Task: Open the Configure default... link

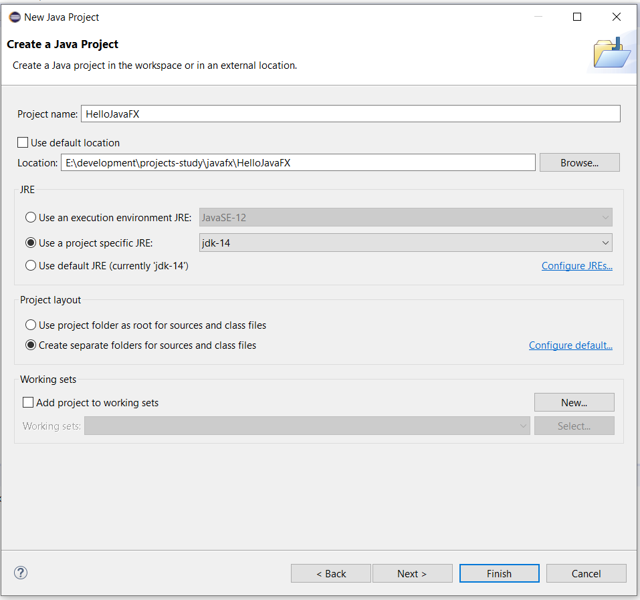Action: pos(570,345)
